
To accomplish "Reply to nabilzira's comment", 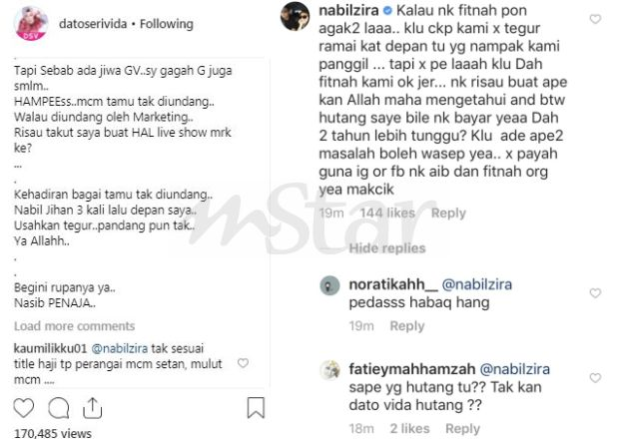I will [x=448, y=213].
